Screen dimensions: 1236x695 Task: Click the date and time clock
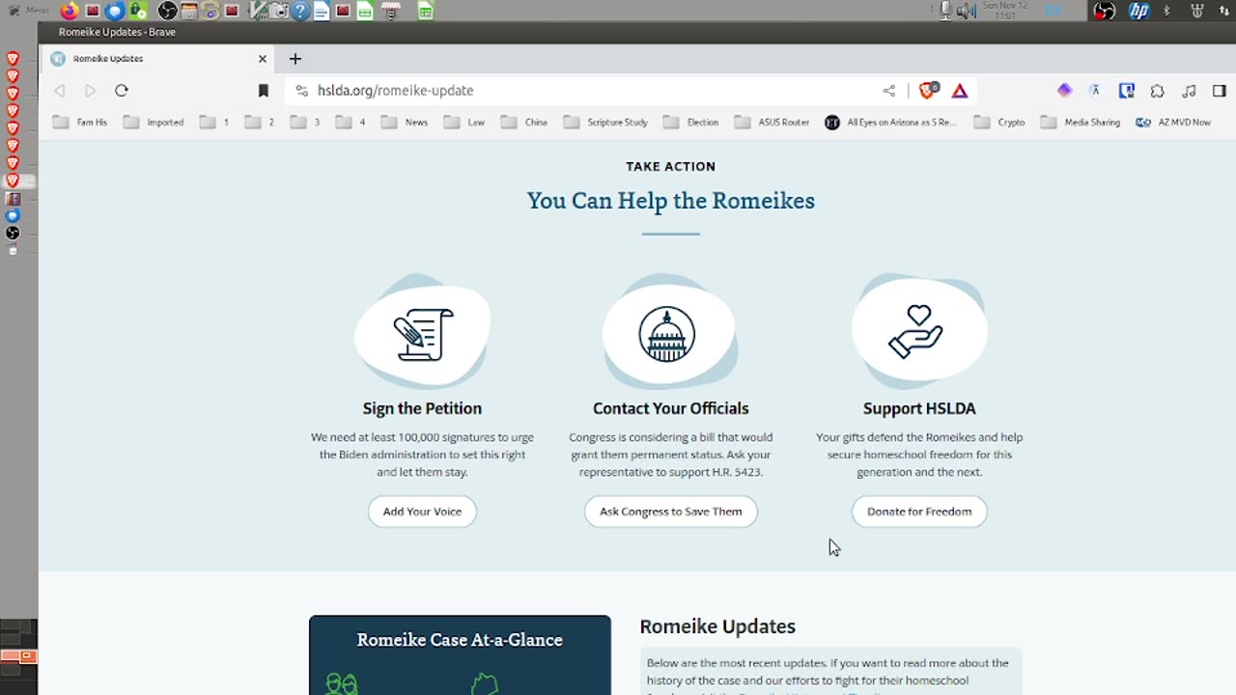tap(1004, 11)
